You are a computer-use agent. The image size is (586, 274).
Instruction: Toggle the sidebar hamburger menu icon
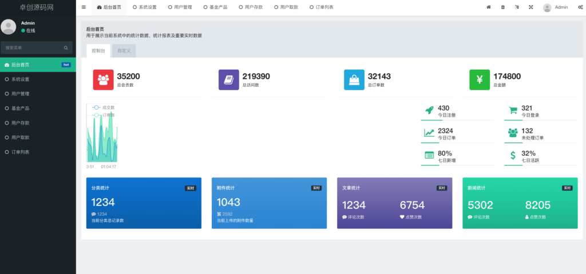tap(84, 7)
